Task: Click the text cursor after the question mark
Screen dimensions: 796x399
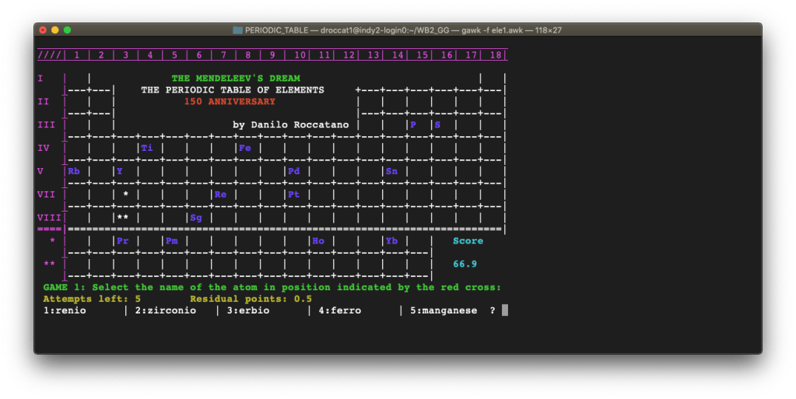Action: (505, 310)
